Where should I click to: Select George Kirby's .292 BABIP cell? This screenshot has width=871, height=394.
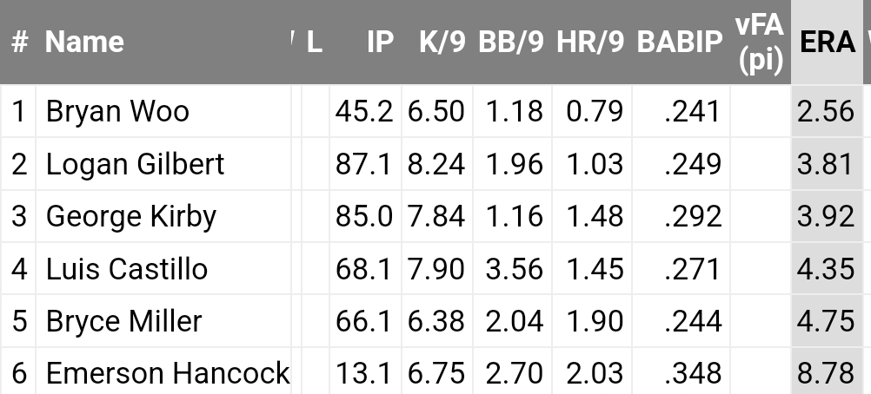pos(681,216)
